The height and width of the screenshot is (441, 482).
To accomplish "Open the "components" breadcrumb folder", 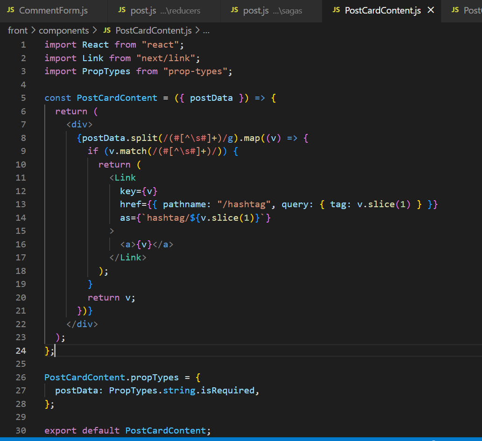I will coord(64,31).
